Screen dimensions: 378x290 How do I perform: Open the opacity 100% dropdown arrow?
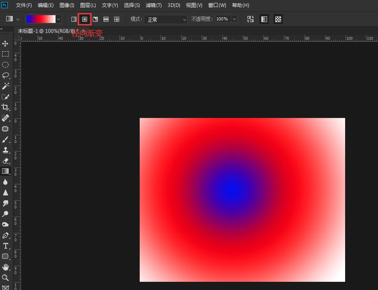[234, 19]
